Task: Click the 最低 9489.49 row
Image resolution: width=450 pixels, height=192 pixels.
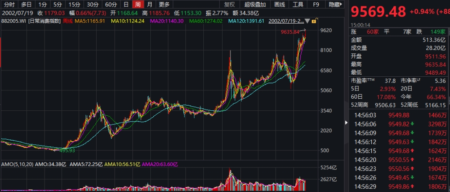Action: tap(399, 73)
